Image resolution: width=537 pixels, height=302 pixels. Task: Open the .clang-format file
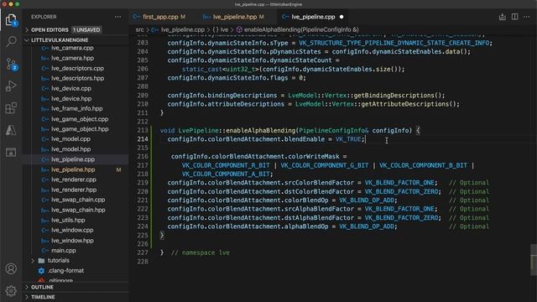point(65,270)
